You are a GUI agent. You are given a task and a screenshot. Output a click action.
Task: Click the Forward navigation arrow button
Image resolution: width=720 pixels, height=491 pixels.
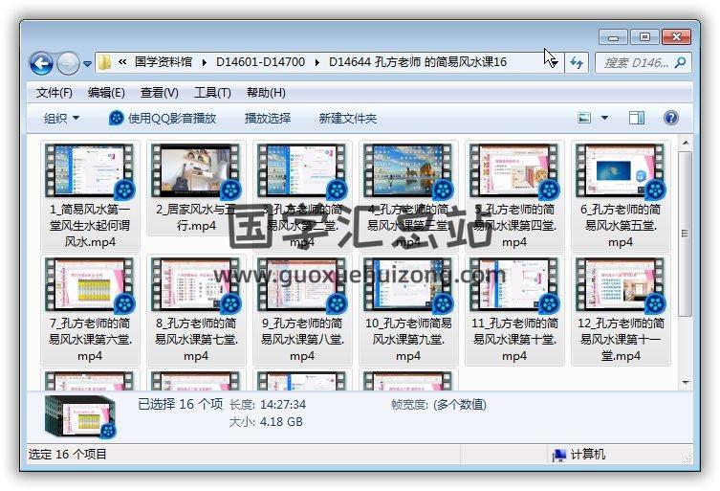(68, 63)
